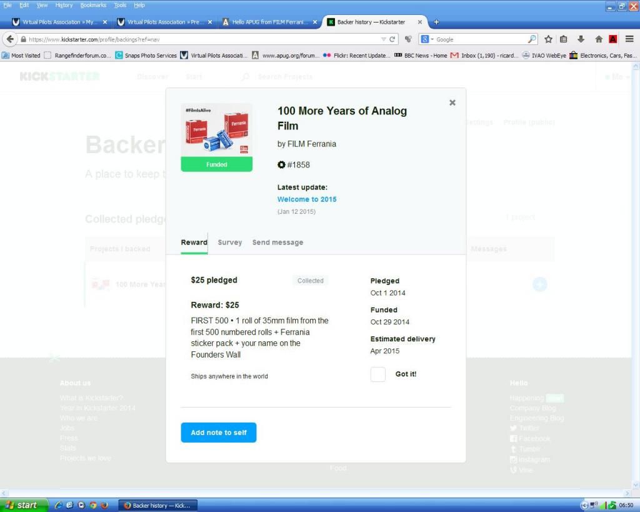Open Rangefinderforum.co... bookmark
The image size is (640, 512).
click(x=77, y=55)
